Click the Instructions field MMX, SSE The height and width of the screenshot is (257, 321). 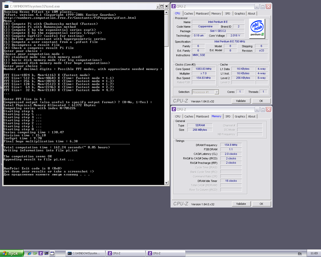pyautogui.click(x=230, y=56)
